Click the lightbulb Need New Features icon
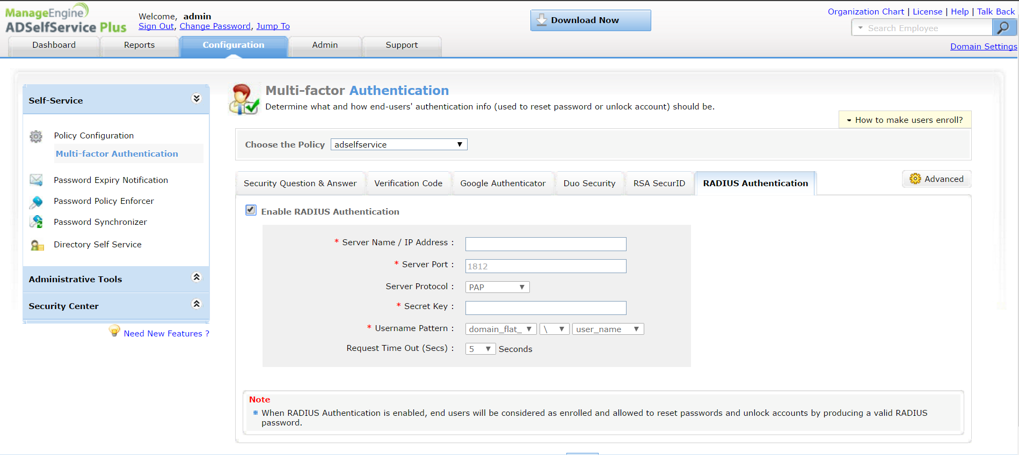1019x455 pixels. (x=114, y=331)
